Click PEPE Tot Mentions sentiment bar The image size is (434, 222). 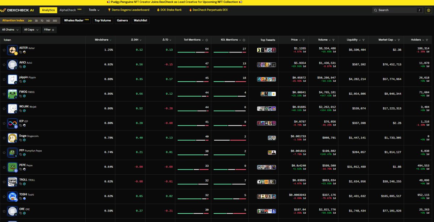tap(193, 170)
